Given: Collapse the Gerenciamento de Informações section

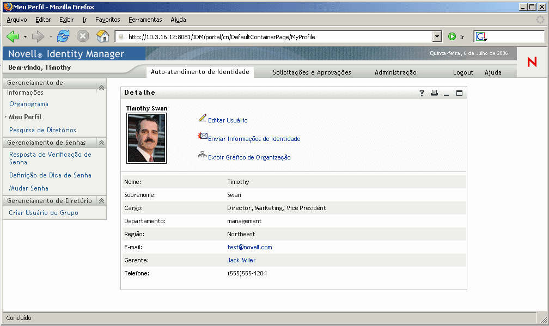Looking at the screenshot, I should click(x=101, y=88).
